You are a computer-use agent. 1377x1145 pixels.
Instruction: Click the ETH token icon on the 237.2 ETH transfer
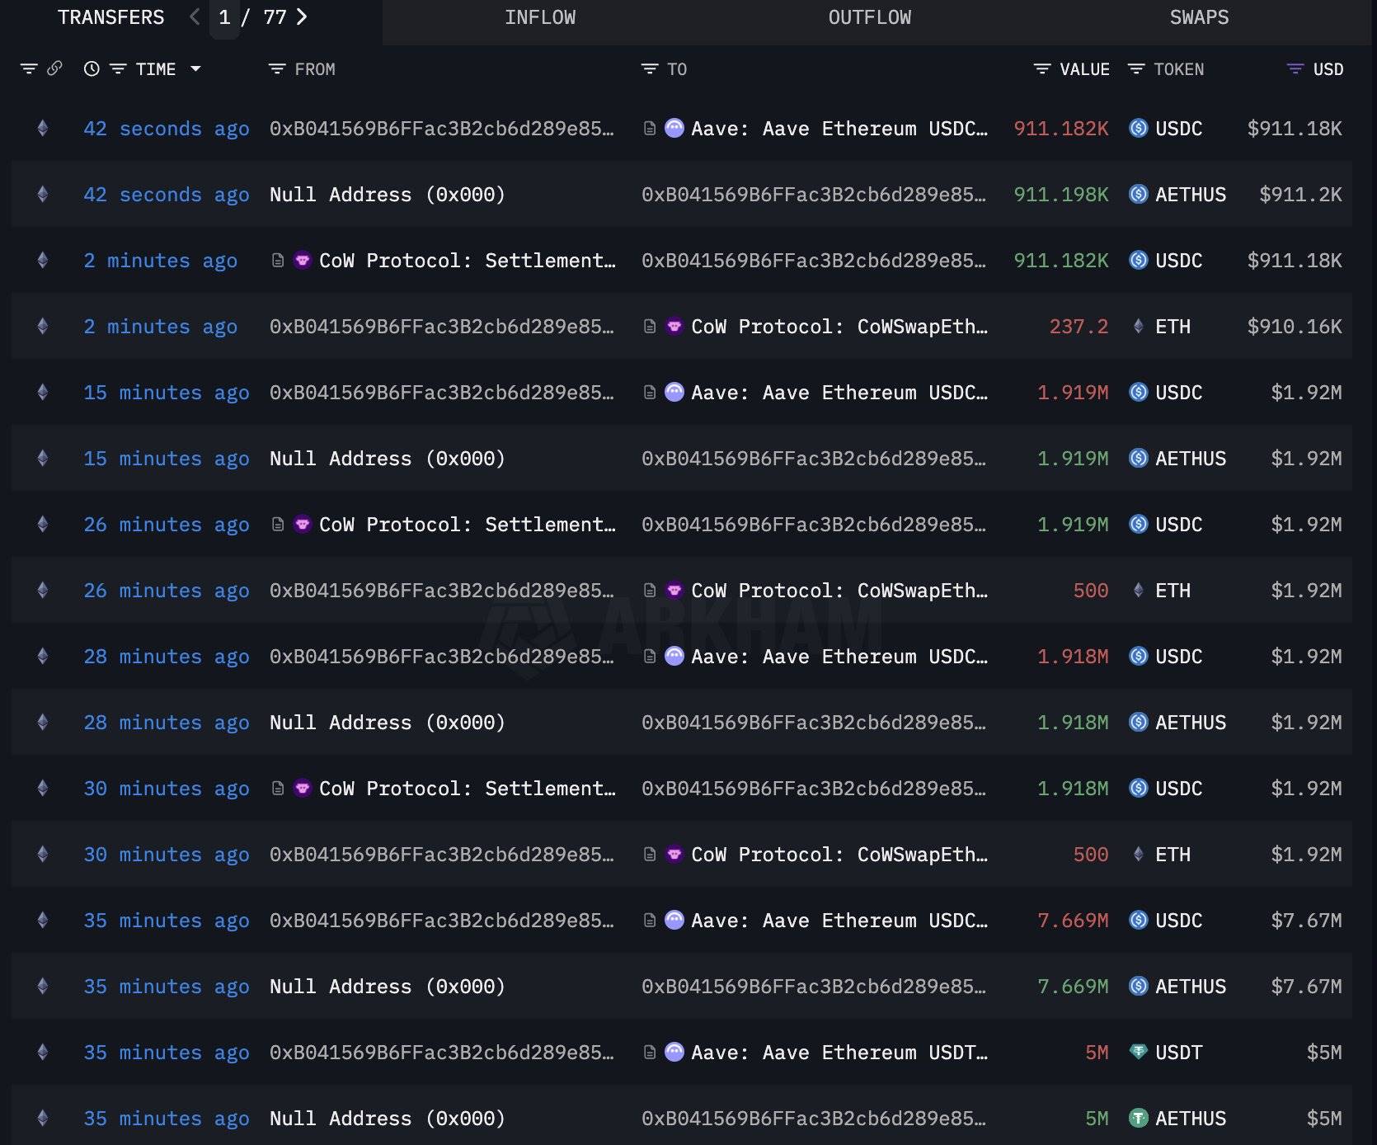(x=1140, y=326)
